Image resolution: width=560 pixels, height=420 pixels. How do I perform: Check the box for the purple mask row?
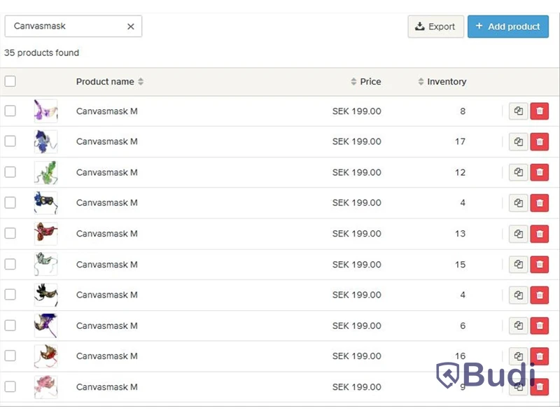(10, 111)
